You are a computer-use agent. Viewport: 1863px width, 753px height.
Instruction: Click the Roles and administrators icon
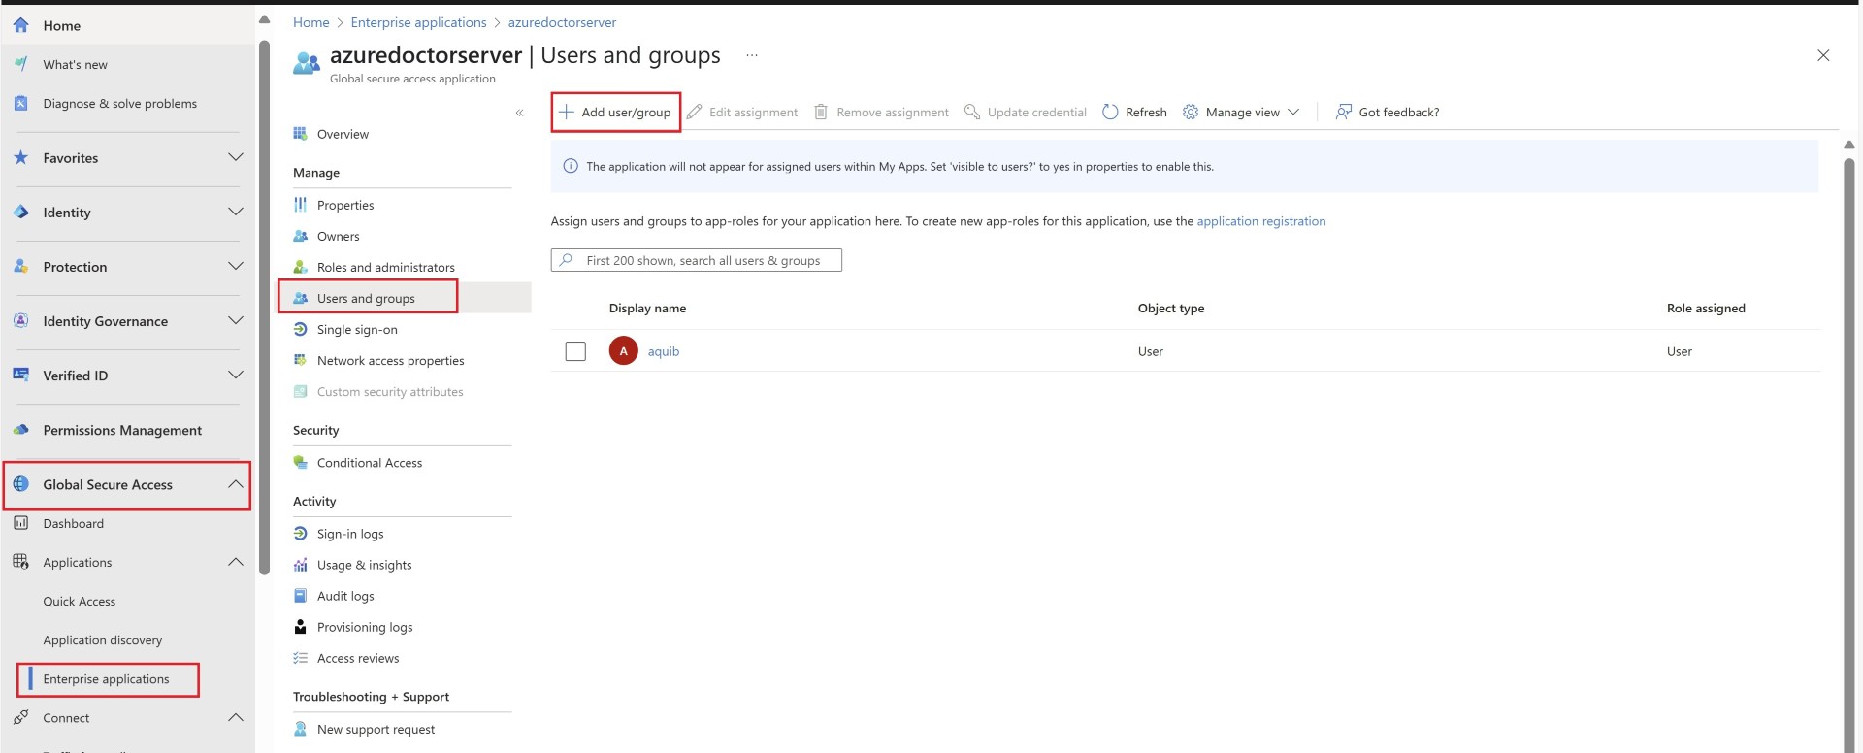coord(300,267)
